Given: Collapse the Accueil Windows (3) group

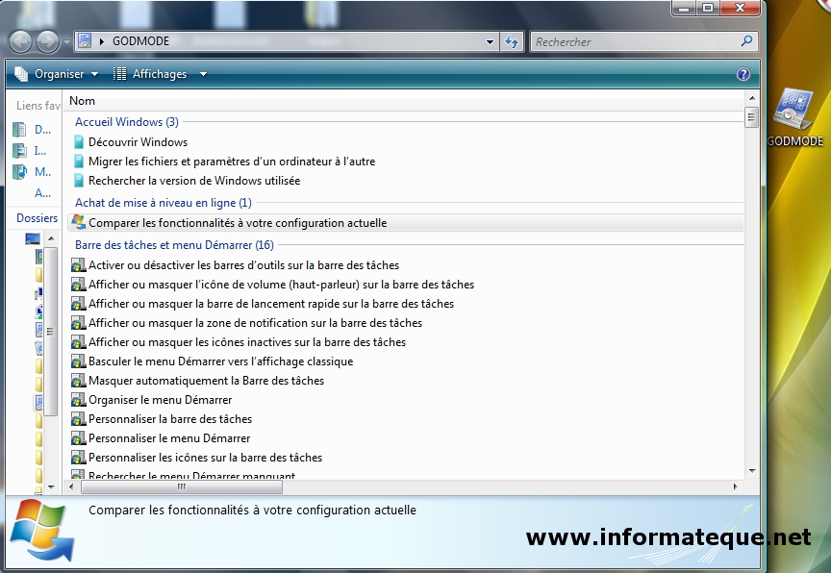Looking at the screenshot, I should 127,122.
